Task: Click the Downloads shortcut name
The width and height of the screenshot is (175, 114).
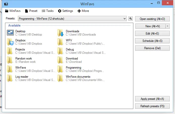Action: pyautogui.click(x=72, y=31)
